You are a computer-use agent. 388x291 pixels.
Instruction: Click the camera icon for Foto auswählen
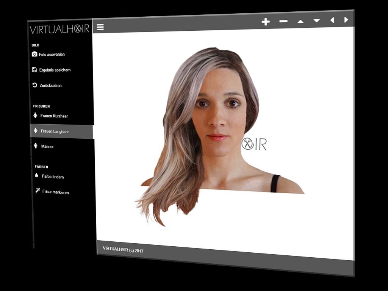click(x=34, y=54)
